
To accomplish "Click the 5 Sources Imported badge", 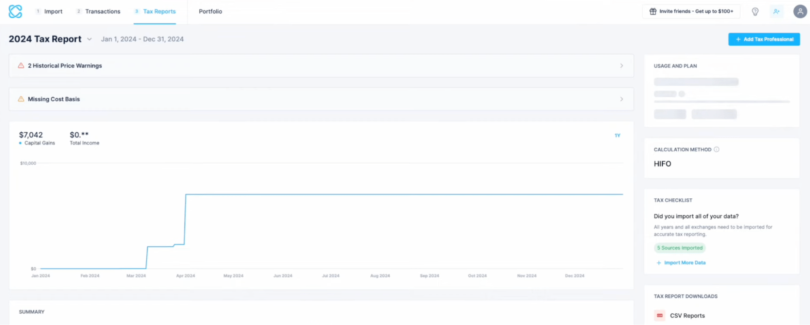I will tap(680, 248).
